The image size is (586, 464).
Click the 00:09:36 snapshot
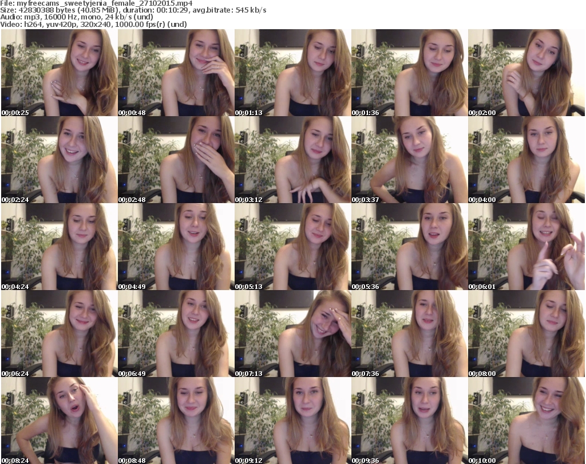tap(410, 421)
